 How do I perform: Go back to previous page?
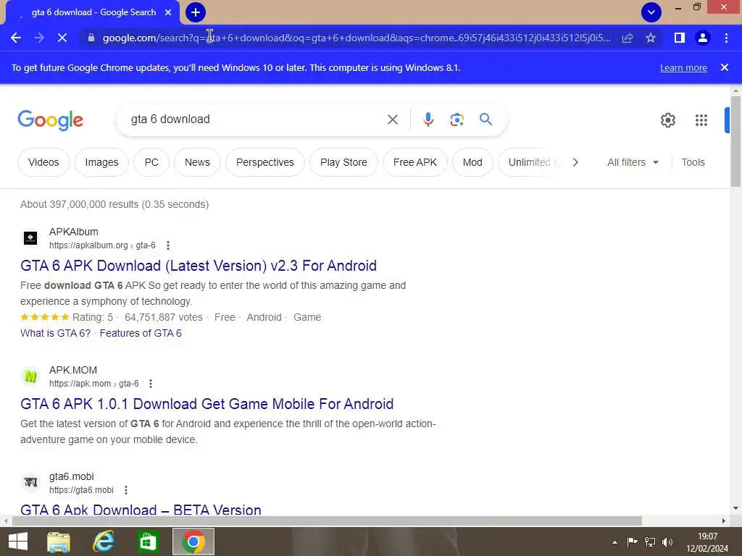(16, 38)
